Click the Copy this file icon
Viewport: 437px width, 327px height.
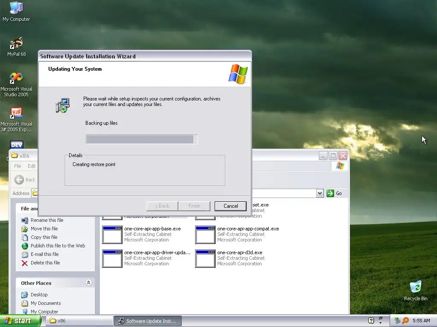(25, 238)
